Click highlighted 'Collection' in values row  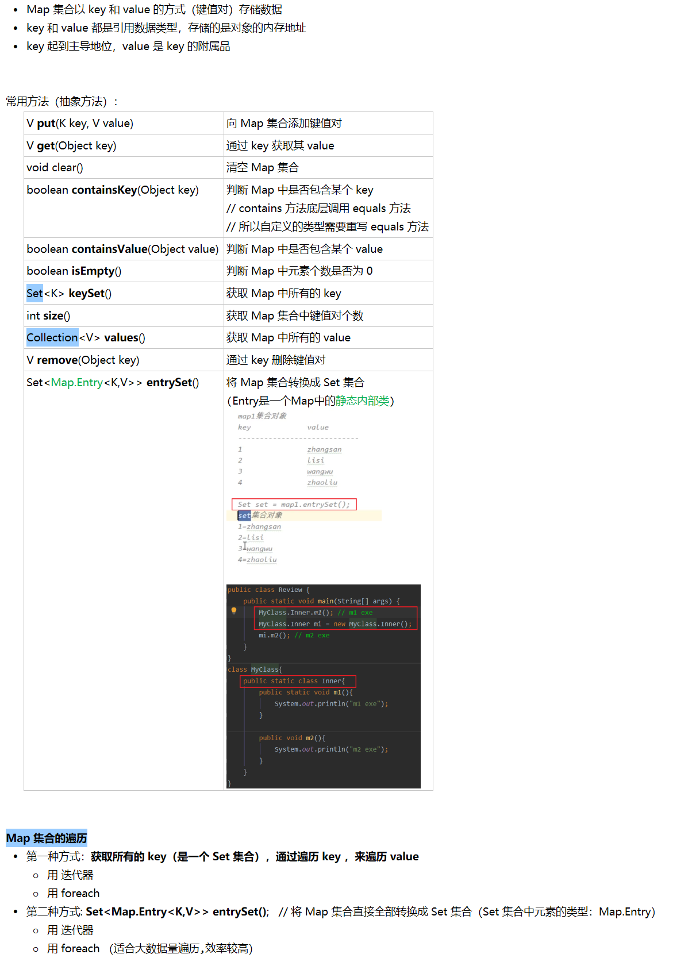(x=52, y=337)
